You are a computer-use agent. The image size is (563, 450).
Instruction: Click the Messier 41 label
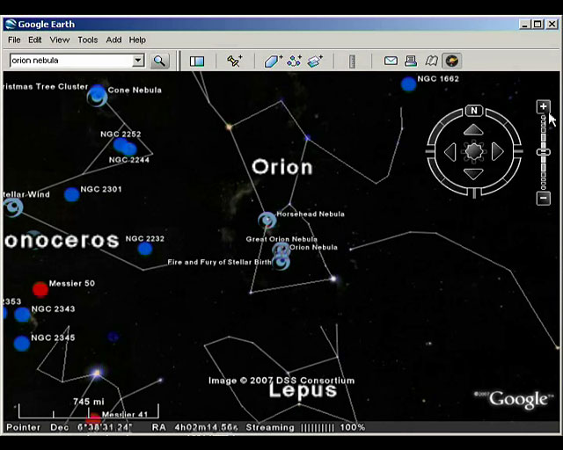tap(125, 415)
